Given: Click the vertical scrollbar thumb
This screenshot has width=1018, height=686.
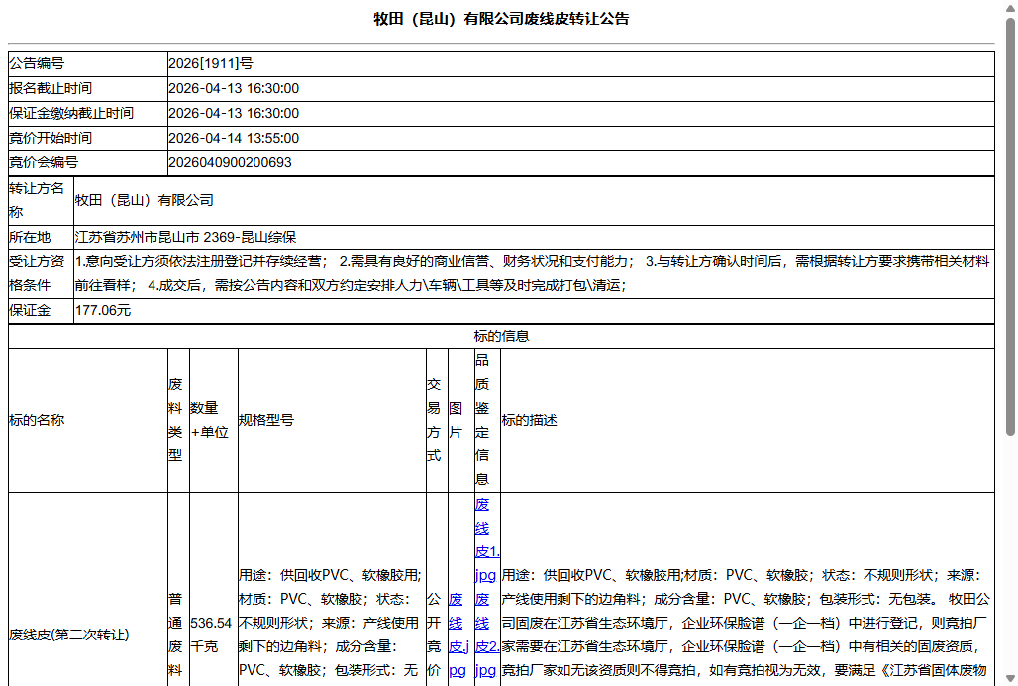Looking at the screenshot, I should pos(1010,227).
